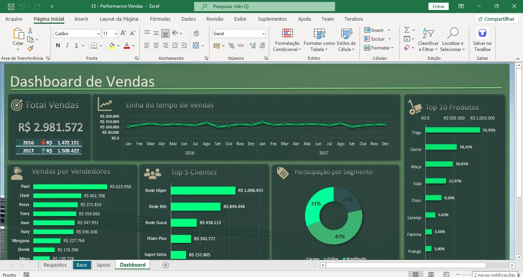Toggle bottom vertical alignment

165,33
